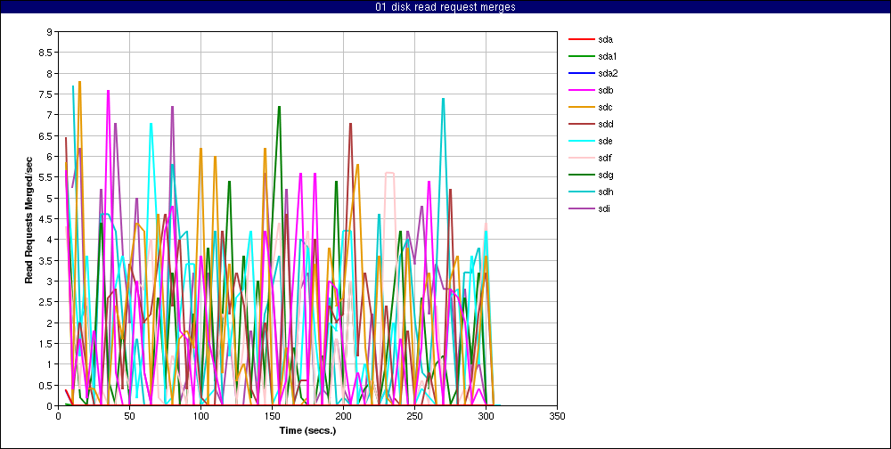Select the 'sdf' legend label
891x449 pixels.
point(605,158)
